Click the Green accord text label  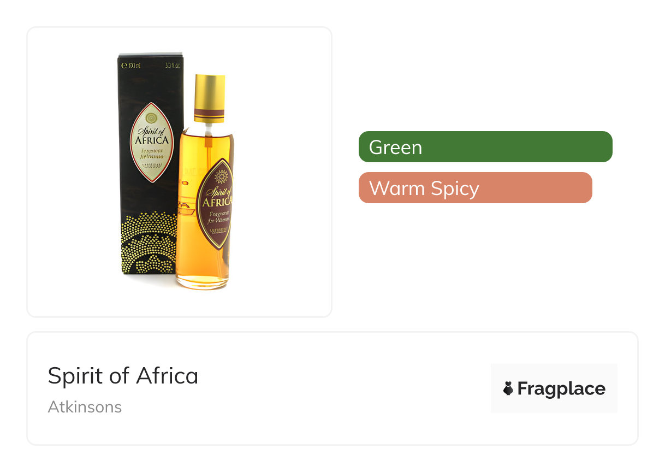[x=395, y=147]
